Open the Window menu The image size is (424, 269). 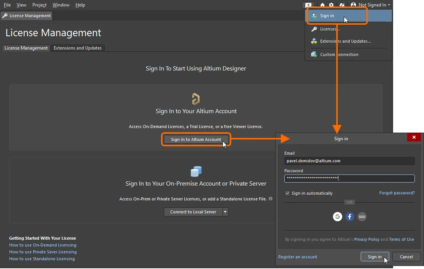(x=61, y=5)
